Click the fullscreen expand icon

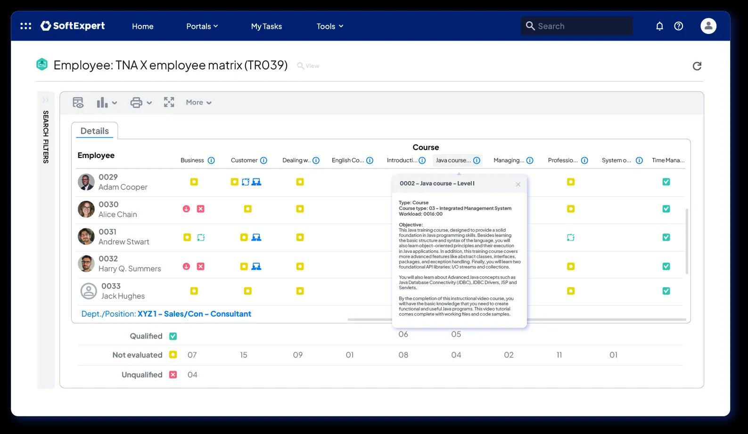(169, 102)
